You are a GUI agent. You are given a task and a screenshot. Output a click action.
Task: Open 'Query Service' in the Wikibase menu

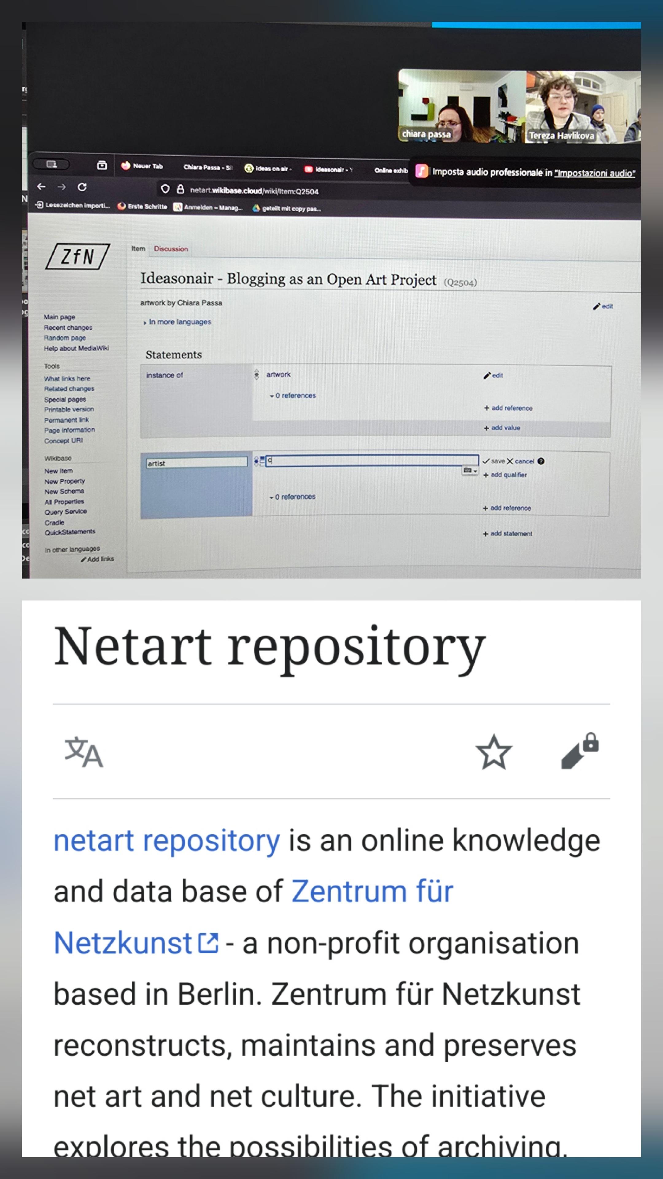pyautogui.click(x=65, y=512)
